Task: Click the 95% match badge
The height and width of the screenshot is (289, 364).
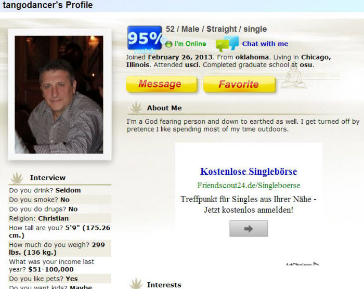Action: (x=145, y=38)
